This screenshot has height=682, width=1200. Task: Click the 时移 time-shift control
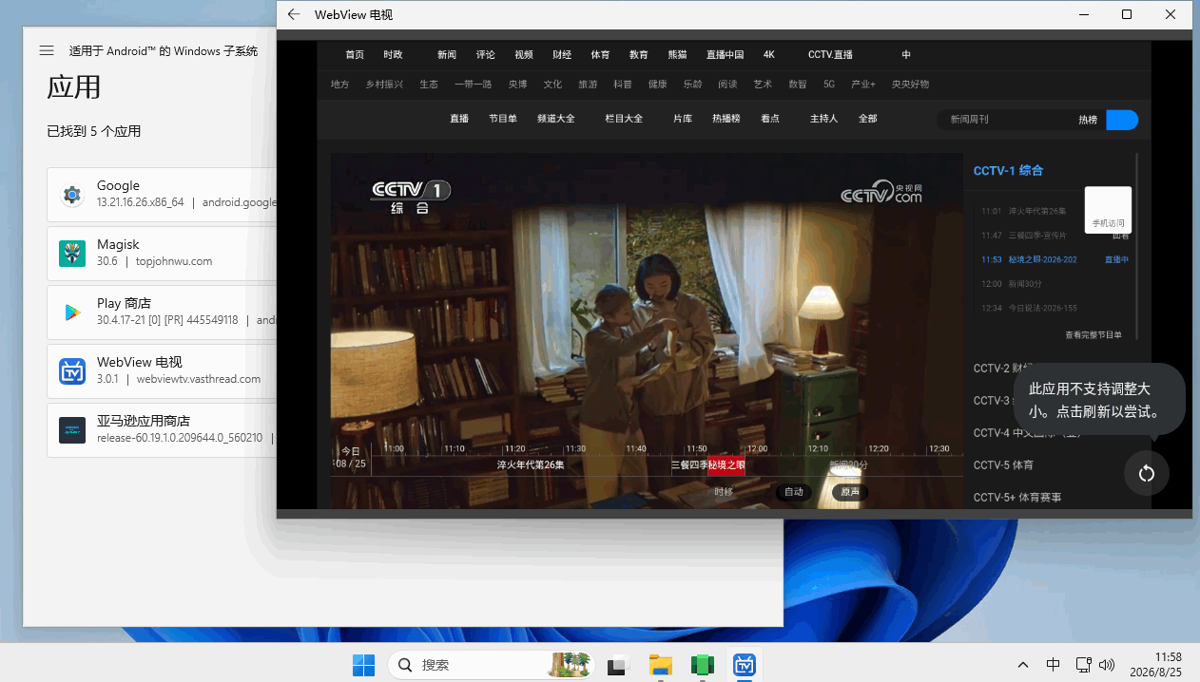click(x=724, y=492)
